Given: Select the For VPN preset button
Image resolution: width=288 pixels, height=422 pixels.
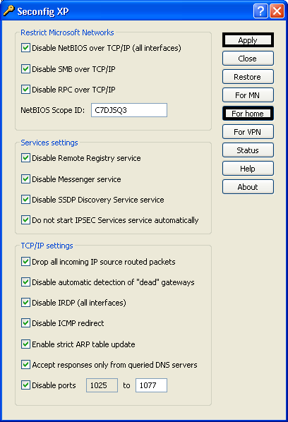Looking at the screenshot, I should (248, 131).
